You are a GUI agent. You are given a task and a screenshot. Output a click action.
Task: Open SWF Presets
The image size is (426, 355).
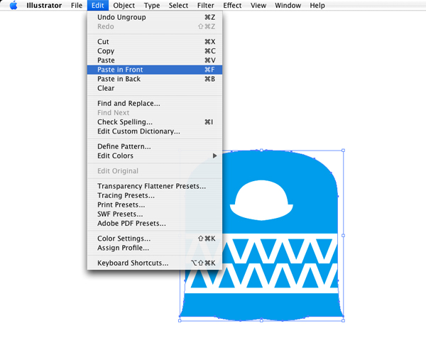[x=155, y=214]
